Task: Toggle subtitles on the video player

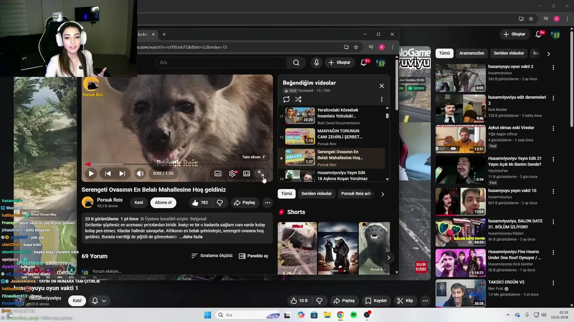Action: 218,174
